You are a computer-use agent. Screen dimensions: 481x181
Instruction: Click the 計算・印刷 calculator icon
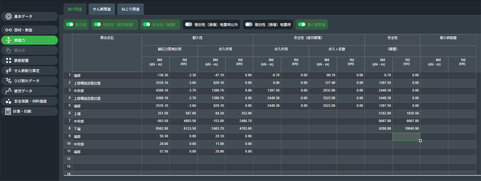click(9, 111)
